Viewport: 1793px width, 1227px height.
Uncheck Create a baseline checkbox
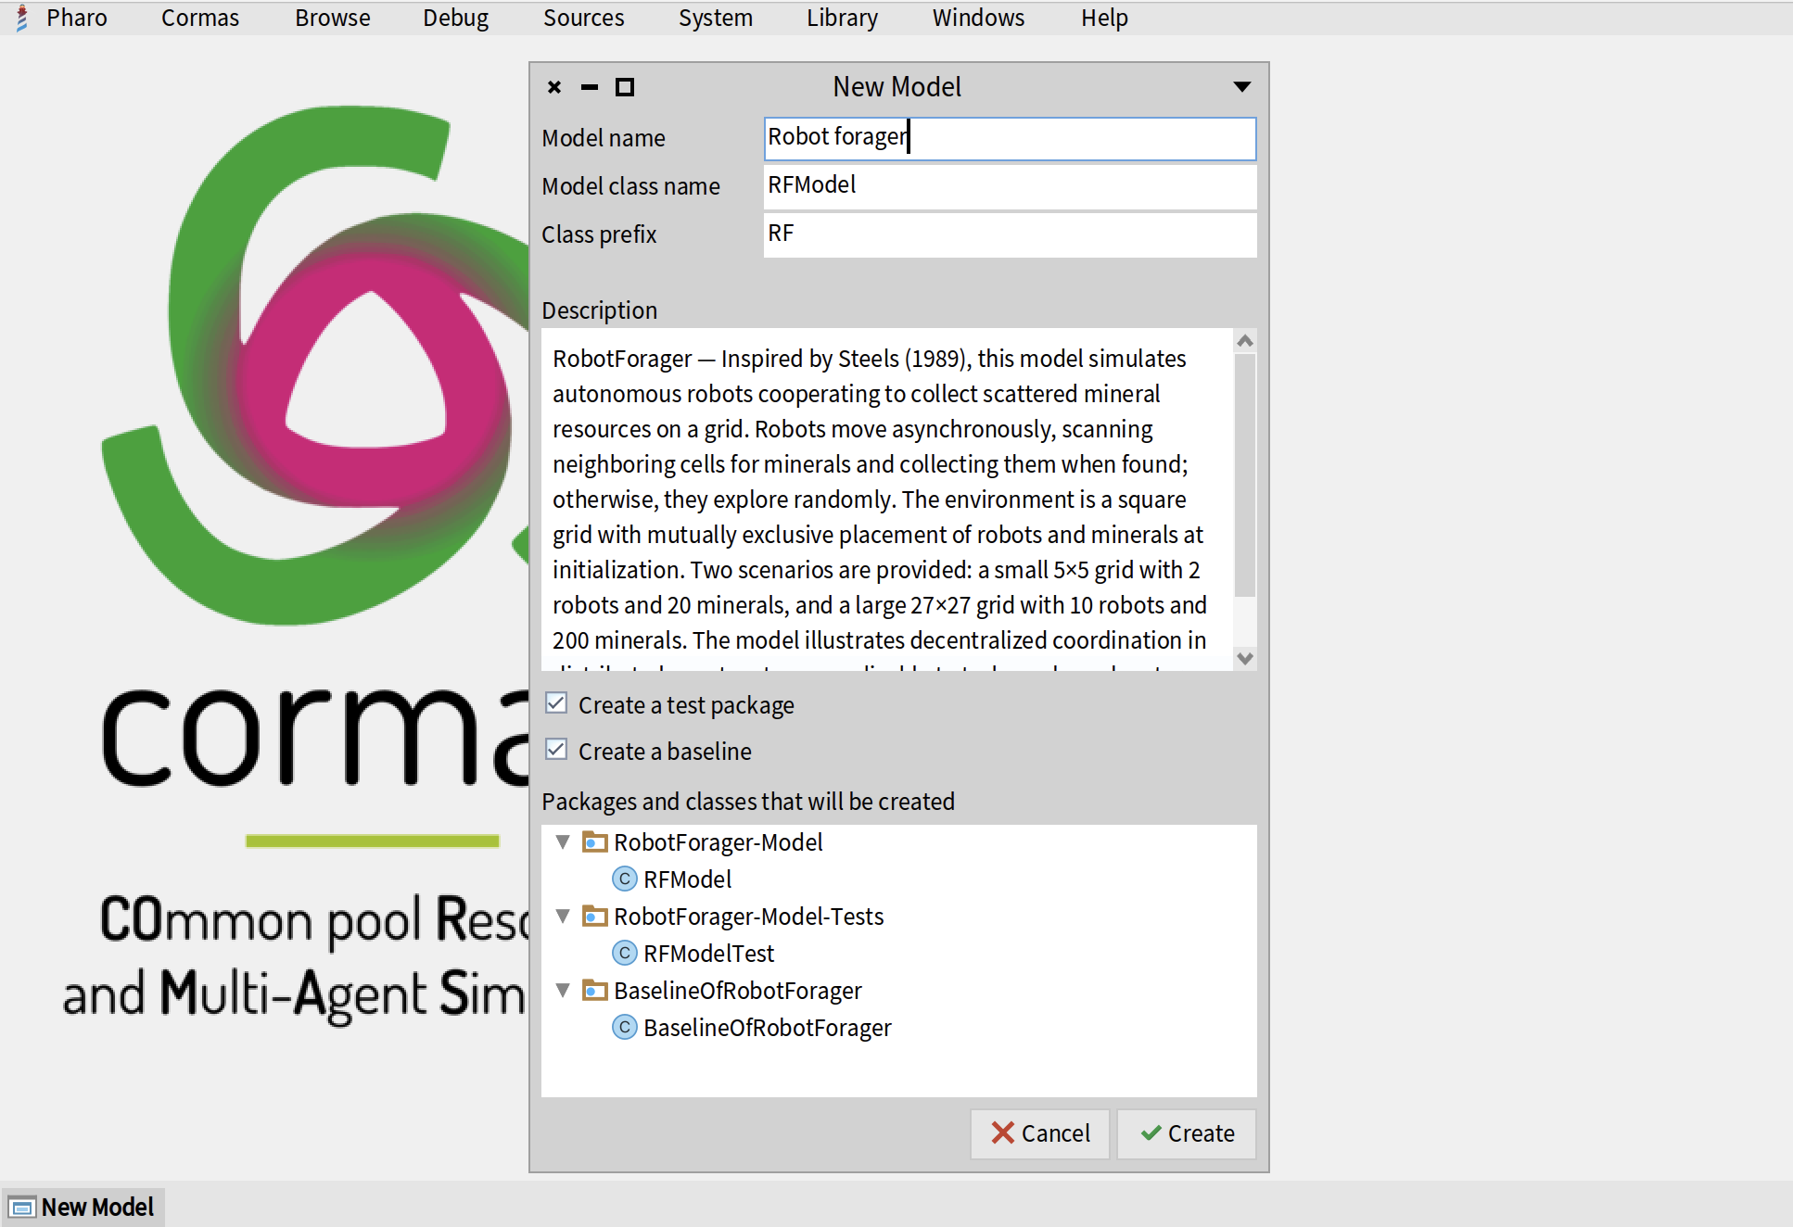coord(556,750)
